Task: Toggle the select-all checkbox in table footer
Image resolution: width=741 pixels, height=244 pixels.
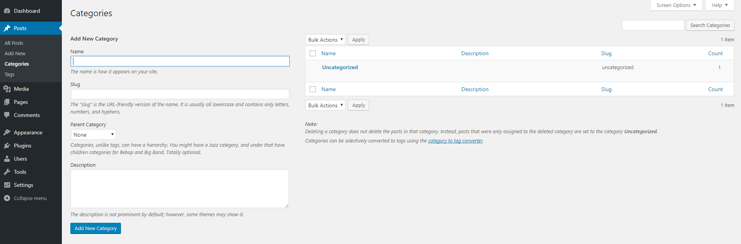Action: [x=313, y=89]
